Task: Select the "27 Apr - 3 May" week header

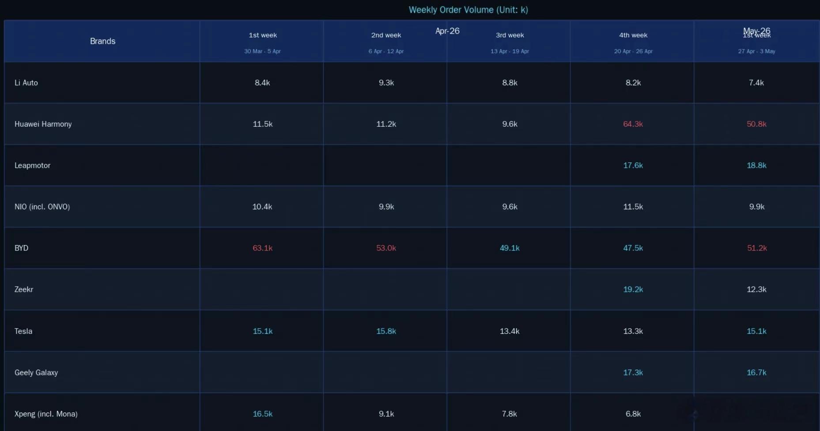Action: [756, 51]
